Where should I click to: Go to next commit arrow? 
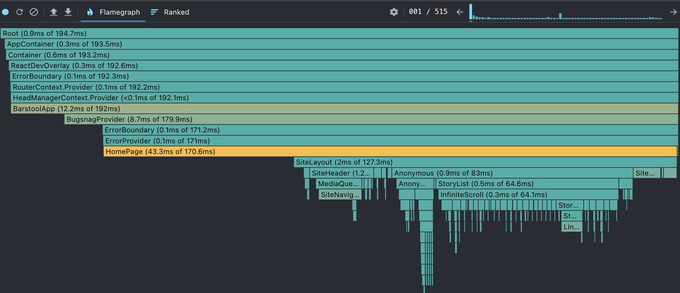click(673, 12)
